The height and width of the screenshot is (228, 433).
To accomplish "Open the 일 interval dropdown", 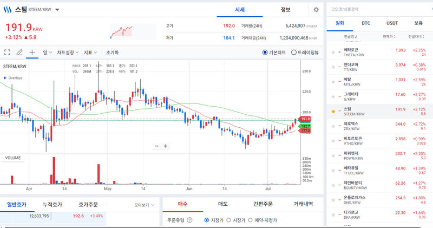I will pos(47,52).
